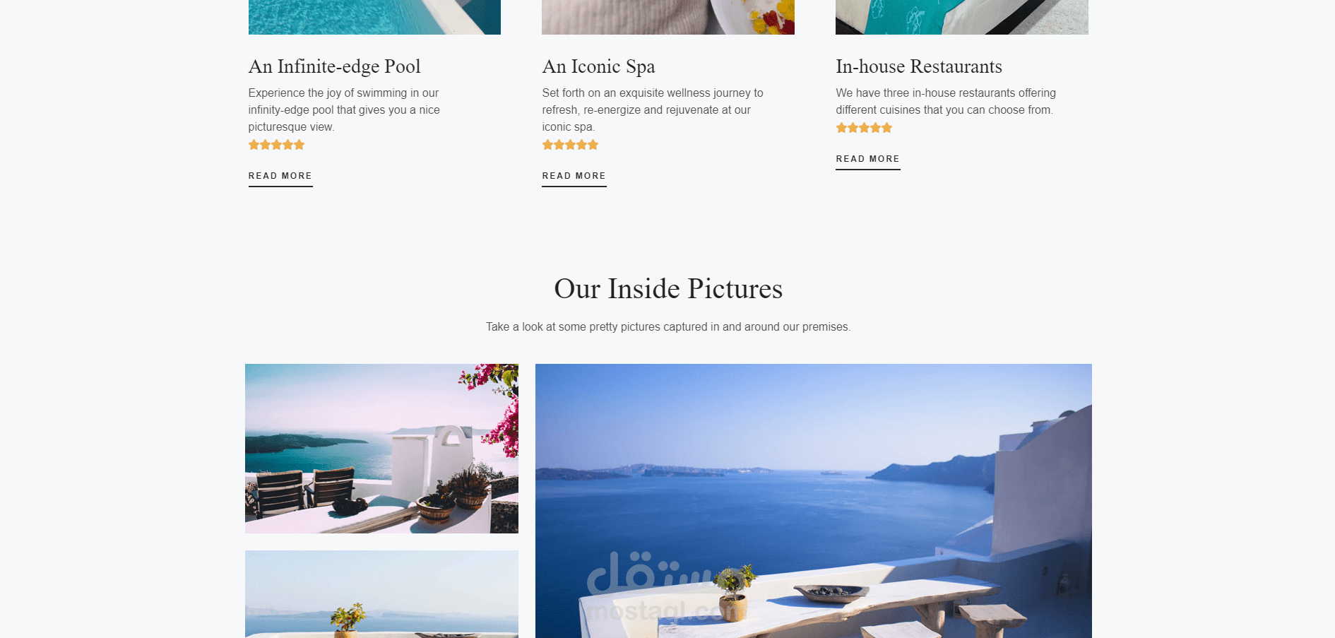The height and width of the screenshot is (638, 1335).
Task: Click the Our Inside Pictures heading
Action: (x=668, y=289)
